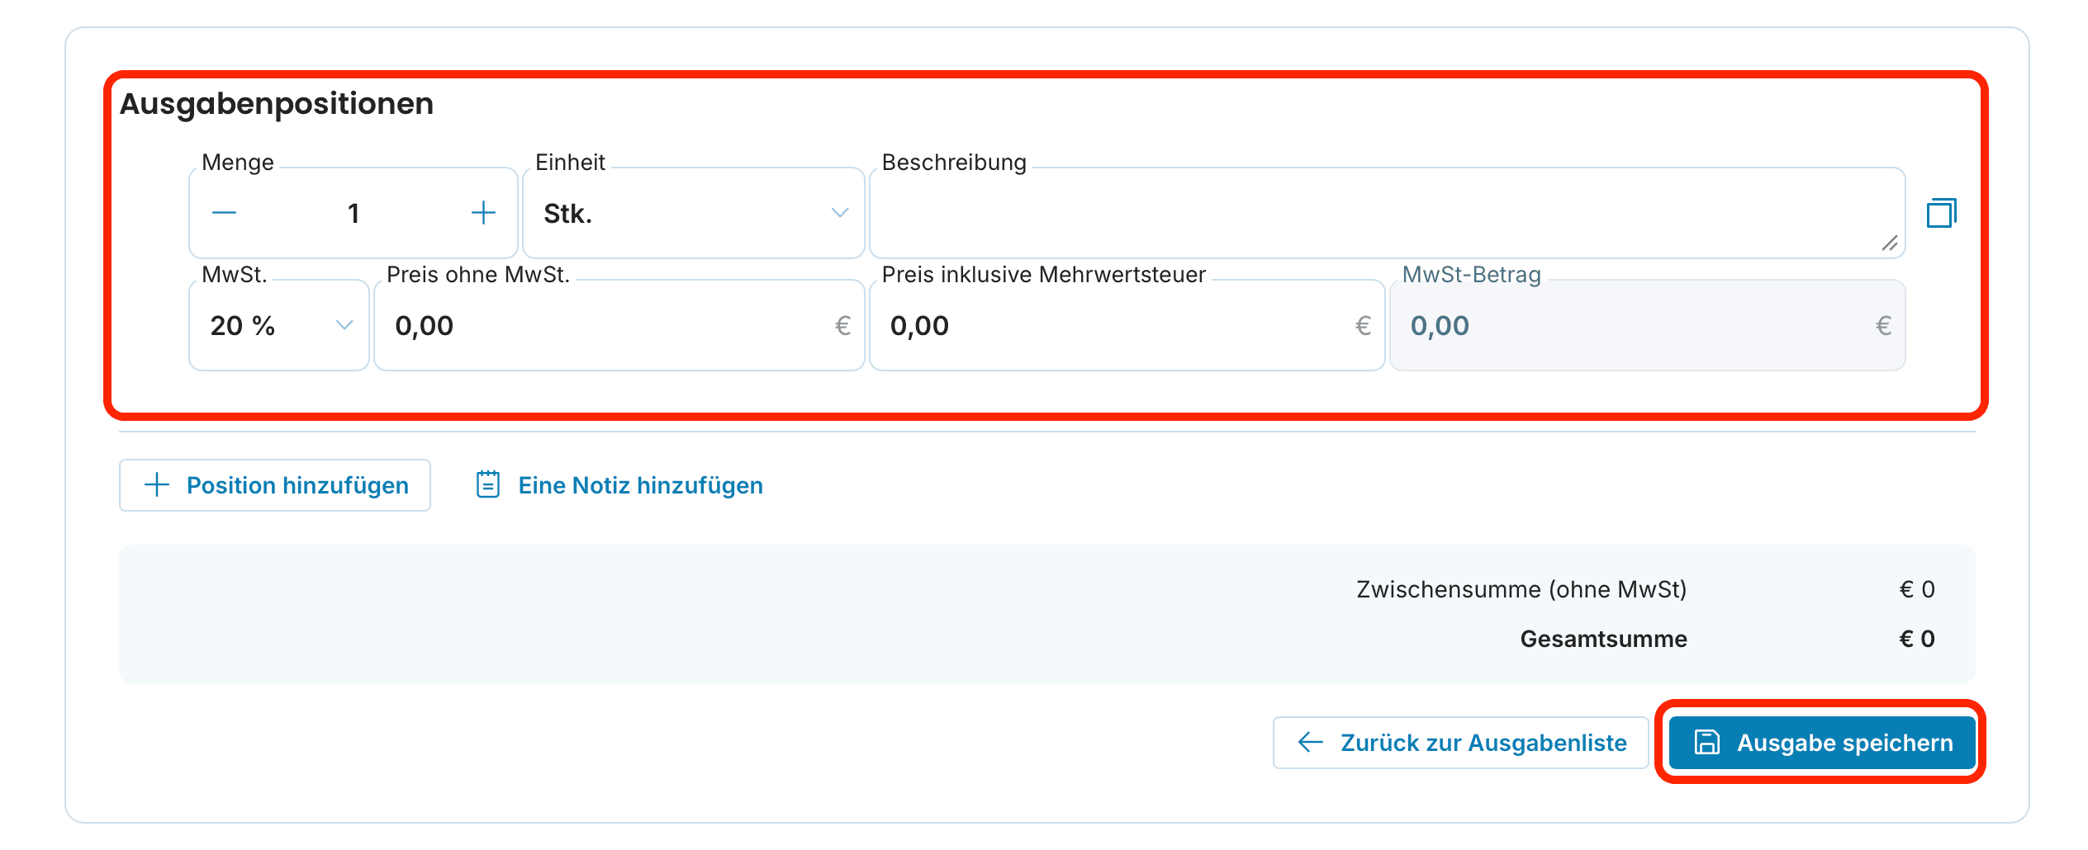The image size is (2088, 850).
Task: Go back via Zurück zur Ausgabenliste
Action: 1460,743
